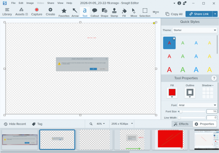Open the Image menu

point(30,3)
